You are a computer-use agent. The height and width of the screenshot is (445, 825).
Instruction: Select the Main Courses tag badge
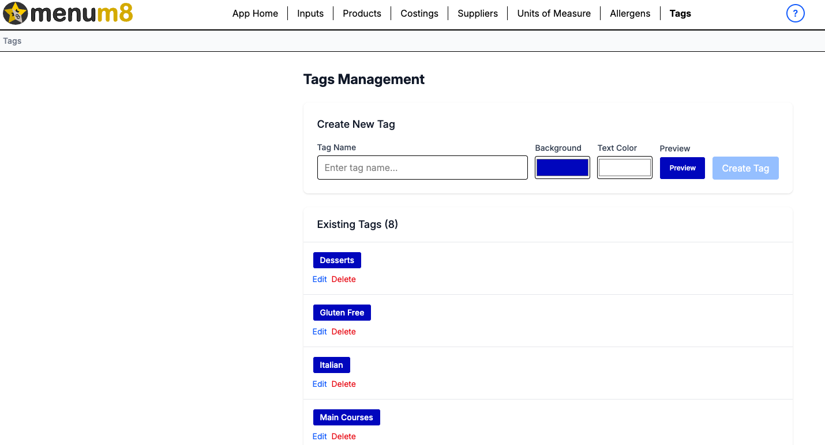(x=347, y=417)
